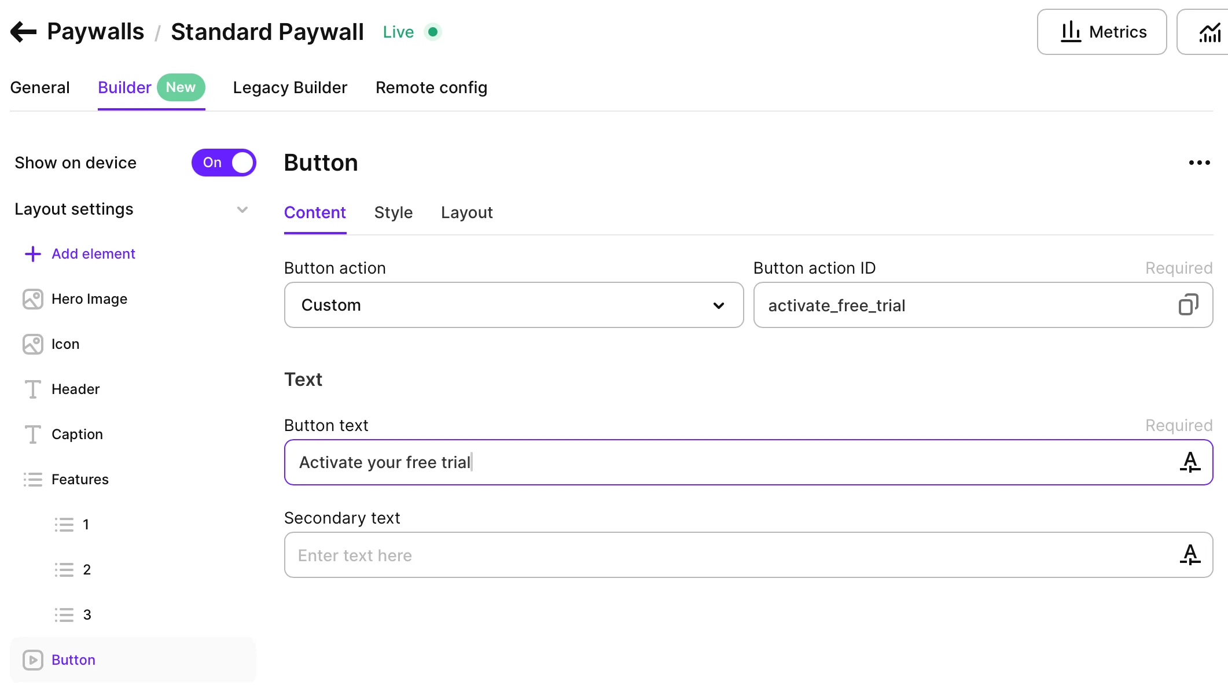Click the list icon of feature 1

[64, 525]
